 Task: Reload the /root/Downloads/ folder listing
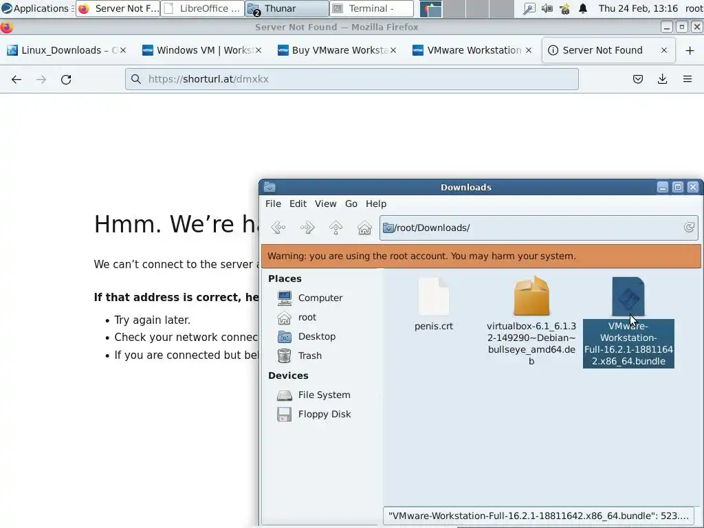click(689, 227)
